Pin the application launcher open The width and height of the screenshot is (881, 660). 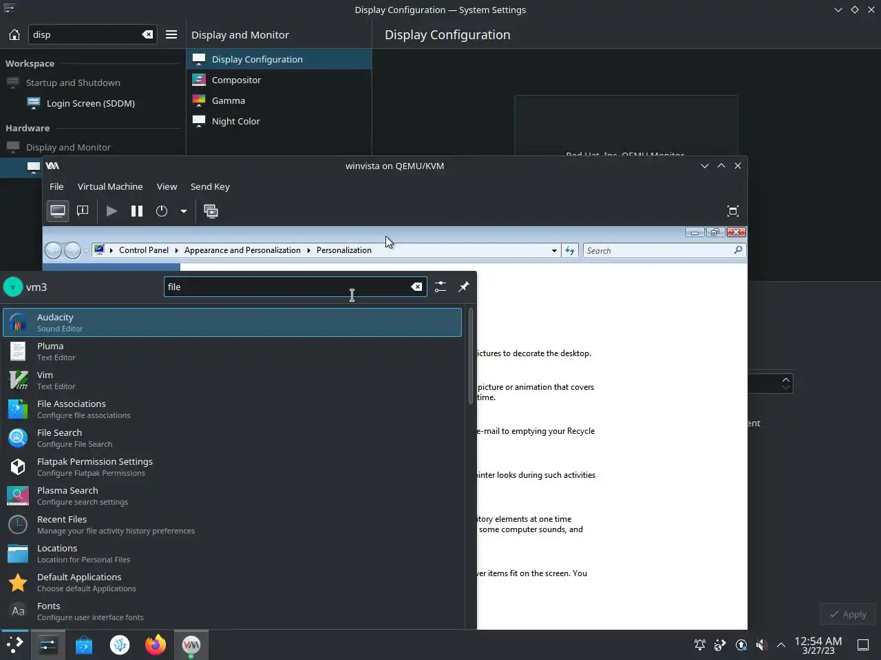point(464,287)
